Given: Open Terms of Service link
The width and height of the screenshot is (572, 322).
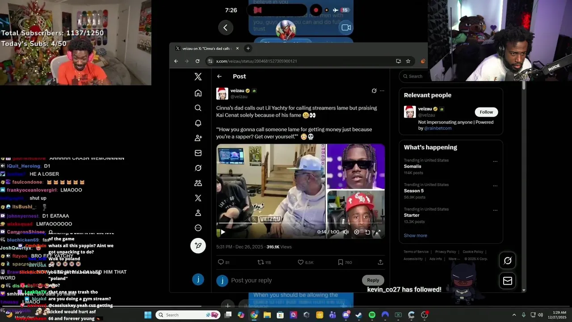Looking at the screenshot, I should tap(416, 252).
